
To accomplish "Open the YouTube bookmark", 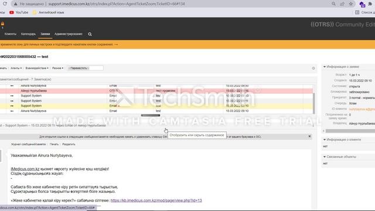I will coord(19,12).
